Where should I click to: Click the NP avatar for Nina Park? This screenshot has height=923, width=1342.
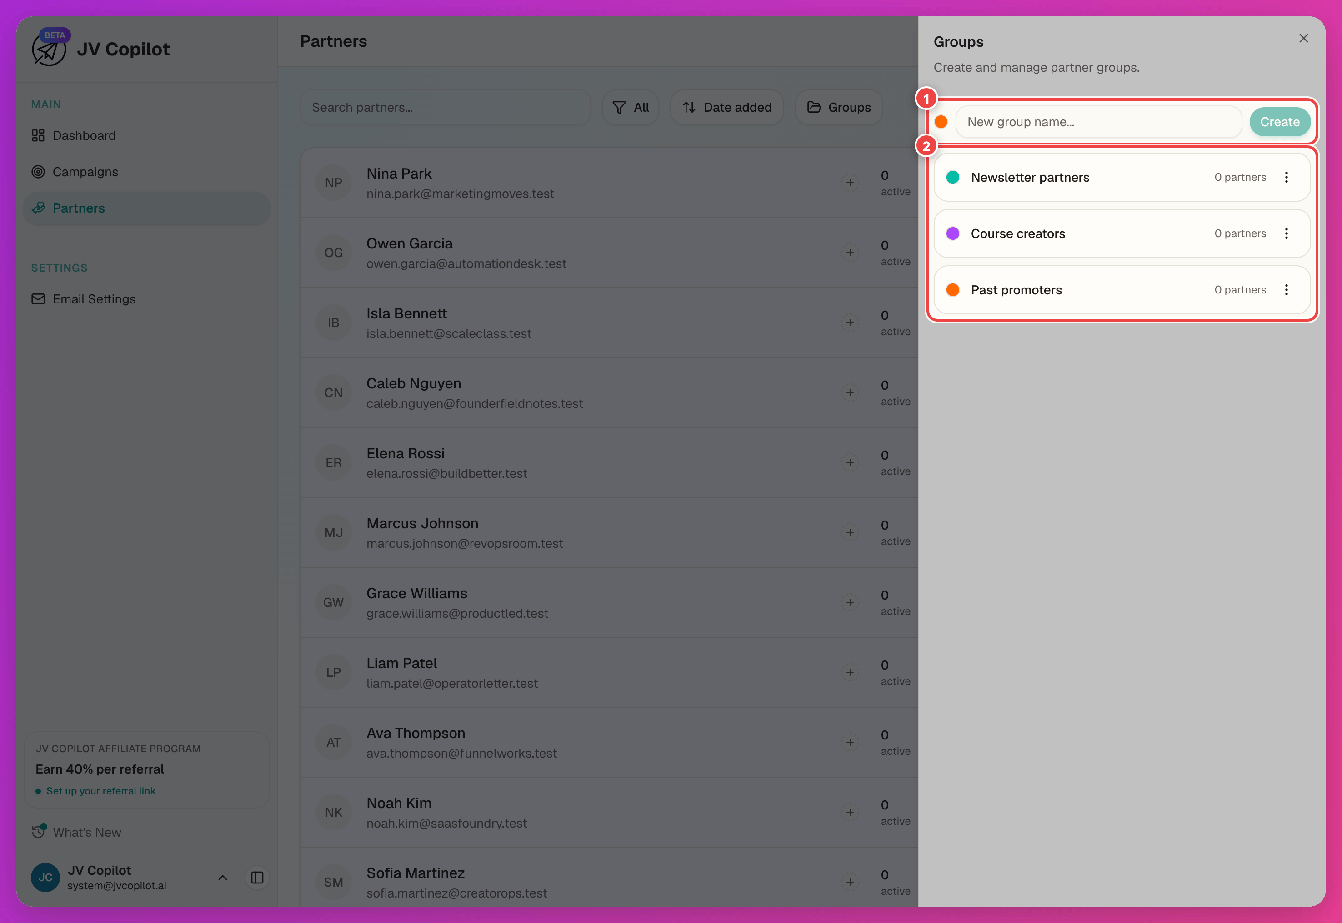point(333,183)
